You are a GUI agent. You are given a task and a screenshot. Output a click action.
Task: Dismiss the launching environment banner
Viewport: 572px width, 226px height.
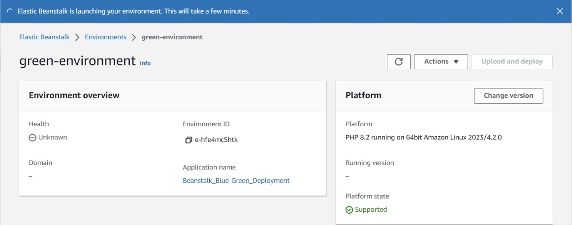(560, 11)
